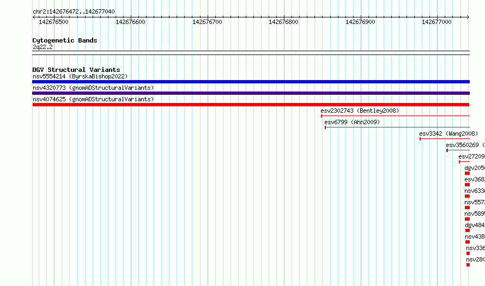The width and height of the screenshot is (485, 286).
Task: Click ruler position 142676900
Action: [360, 22]
